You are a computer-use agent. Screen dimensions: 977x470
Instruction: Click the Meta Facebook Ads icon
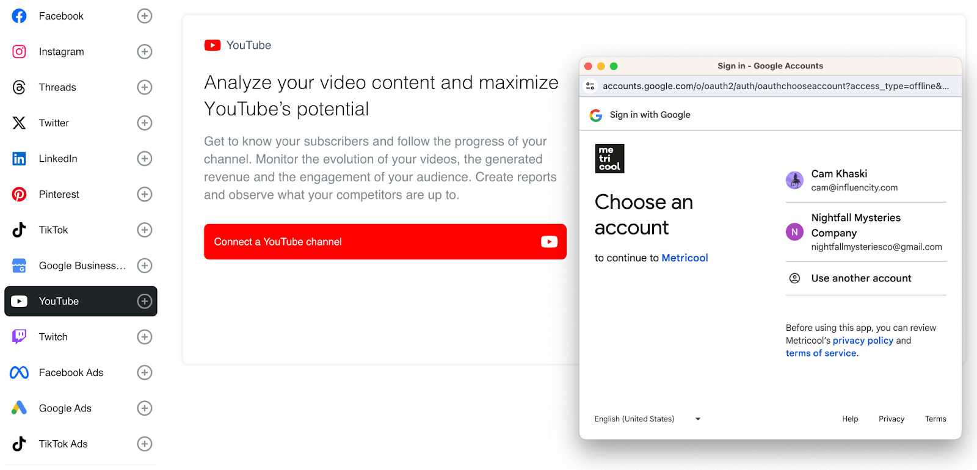click(x=19, y=372)
